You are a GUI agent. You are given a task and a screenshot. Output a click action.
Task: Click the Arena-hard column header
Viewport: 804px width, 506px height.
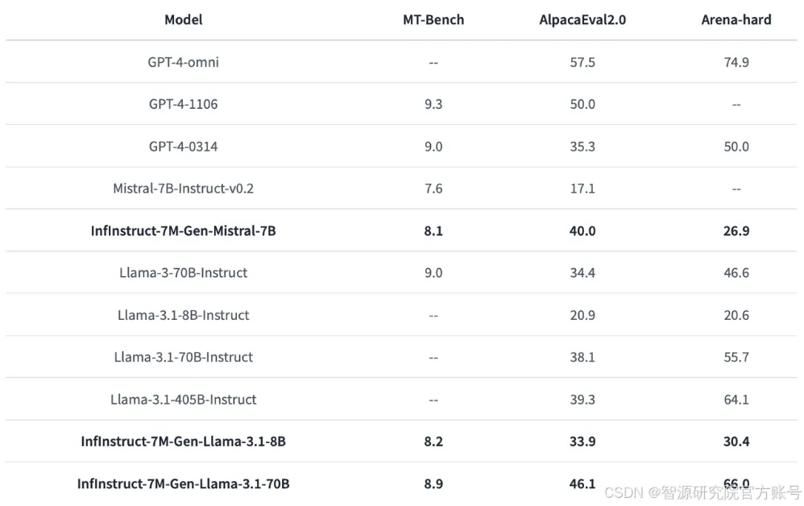pos(736,19)
